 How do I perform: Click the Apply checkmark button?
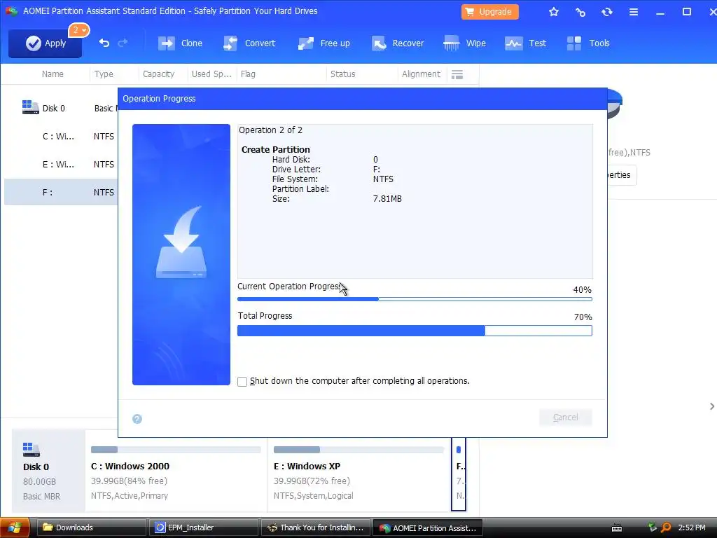point(45,43)
